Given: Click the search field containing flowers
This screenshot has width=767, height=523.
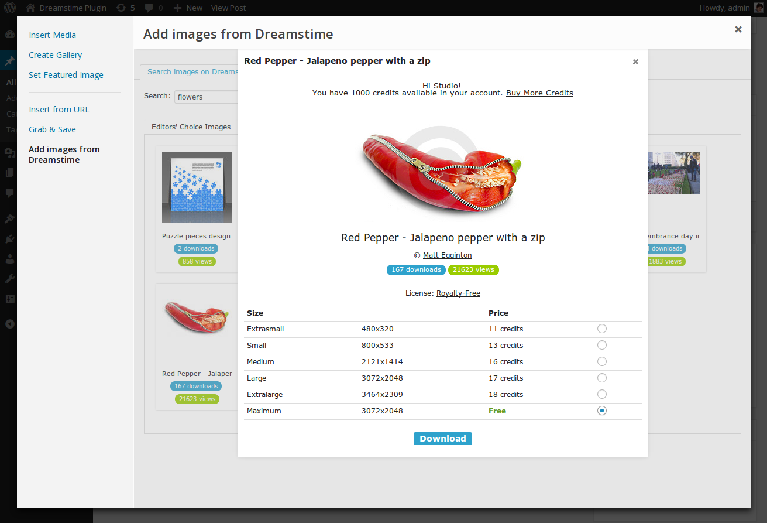Looking at the screenshot, I should 207,97.
